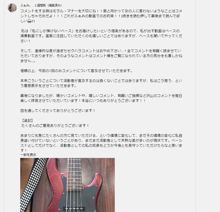Click the bowing person emoji in text
Viewport: 220px width, 212px height.
[29, 21]
